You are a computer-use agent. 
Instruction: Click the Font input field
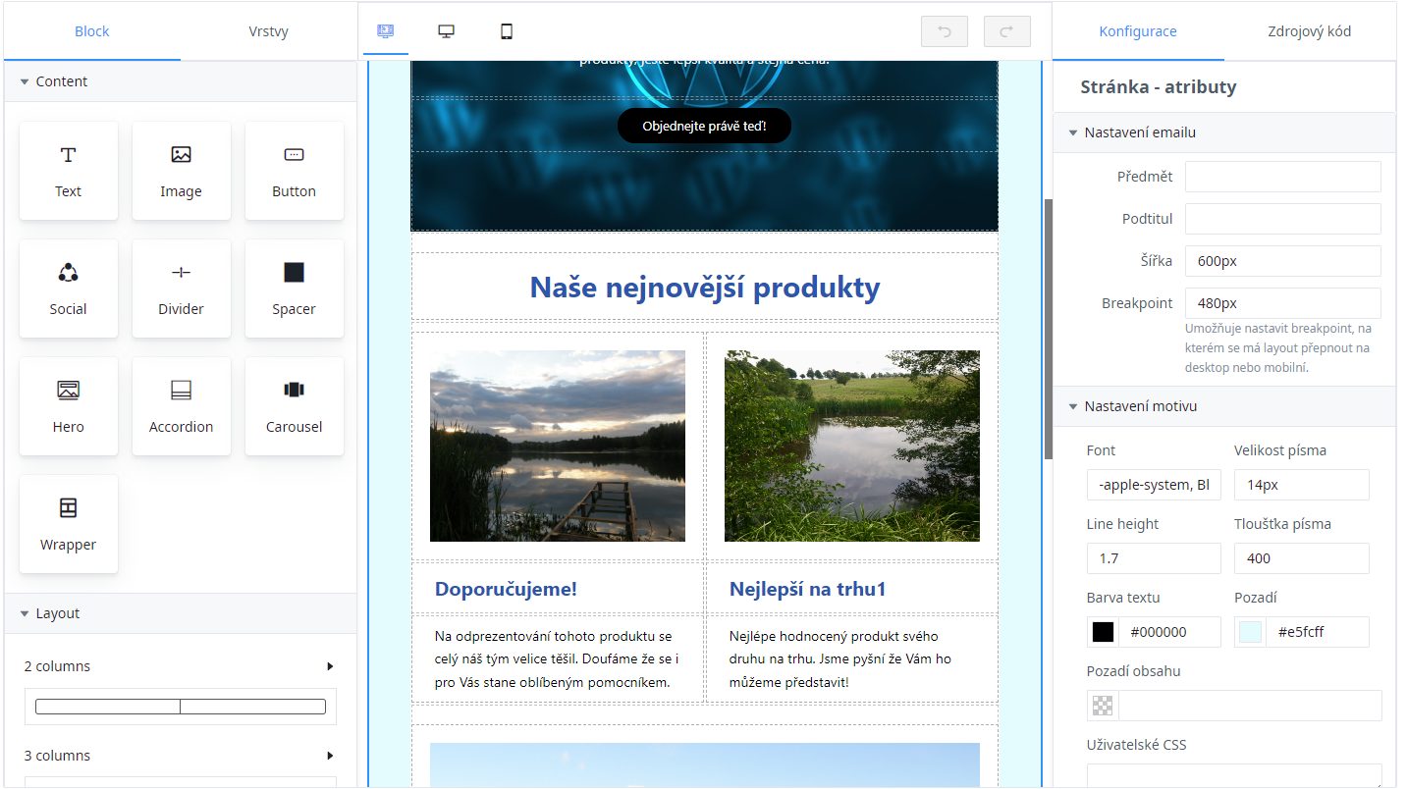[1154, 485]
